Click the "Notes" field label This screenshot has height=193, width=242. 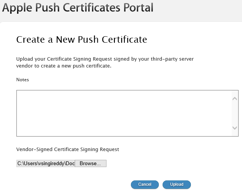[x=23, y=80]
